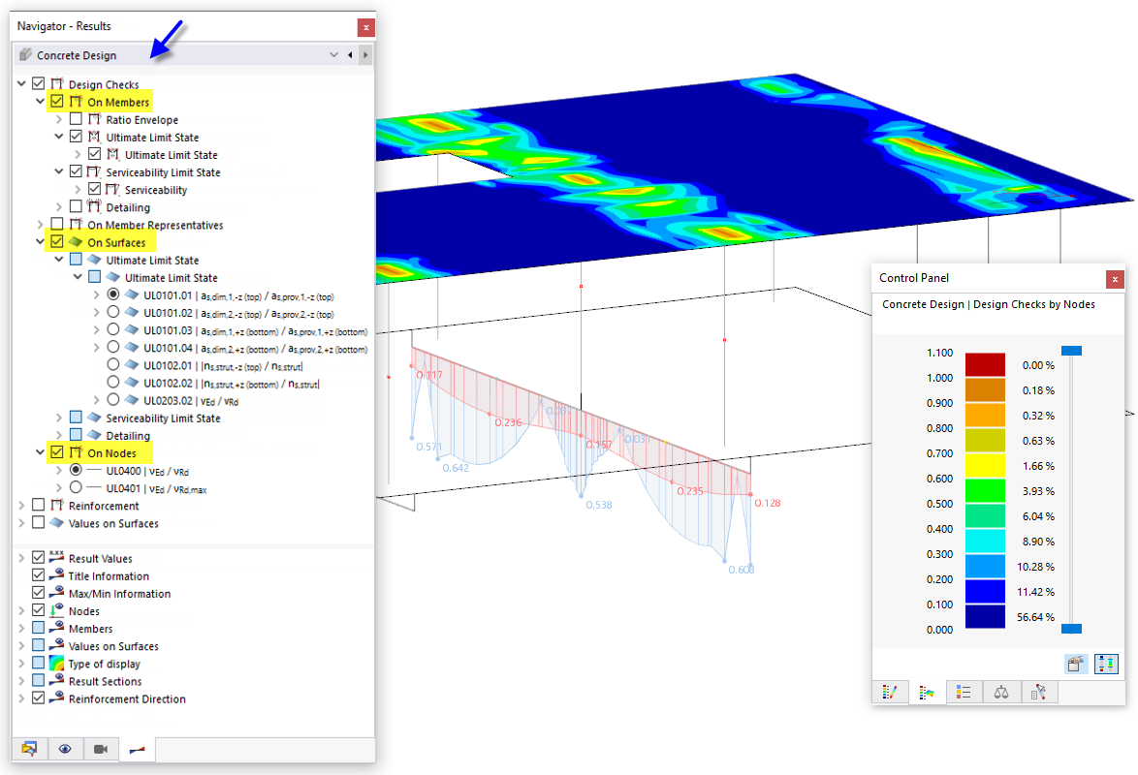Open the Views camera tab
Screen dimensions: 1138x775
tap(101, 749)
